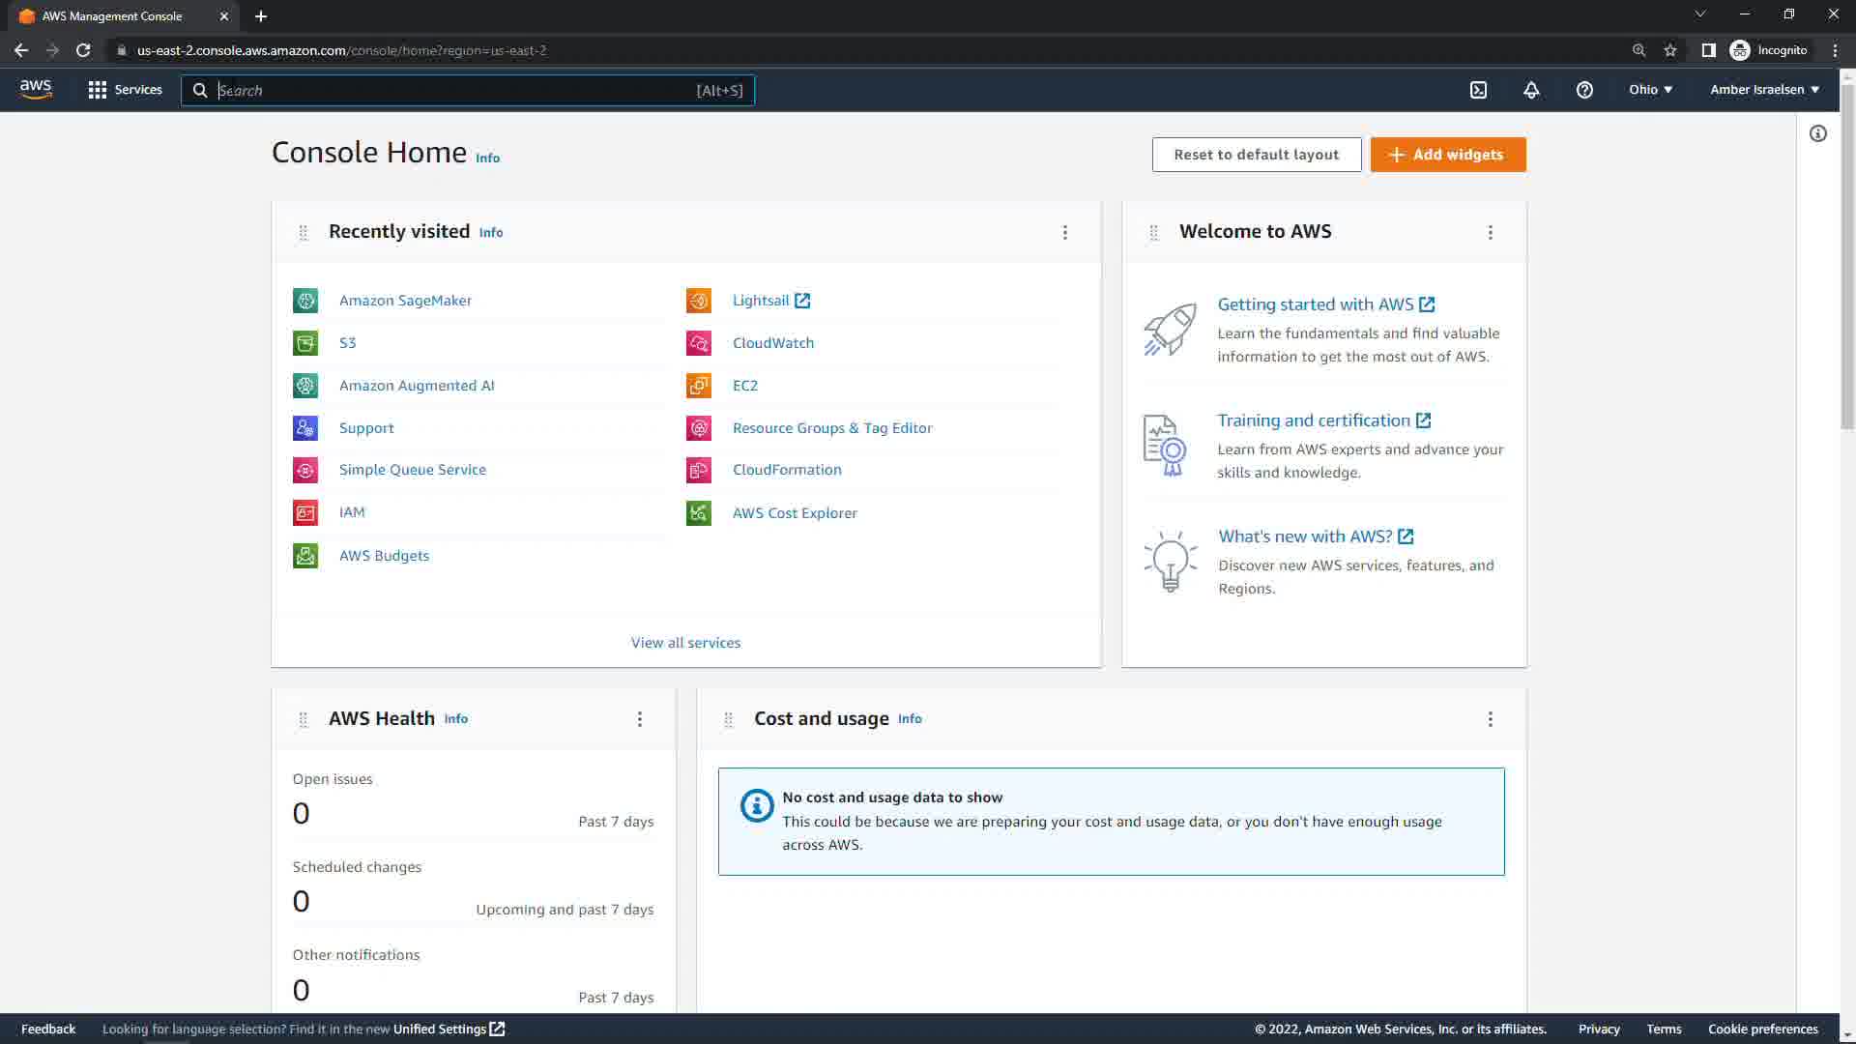Expand the Ohio region dropdown

pos(1650,89)
